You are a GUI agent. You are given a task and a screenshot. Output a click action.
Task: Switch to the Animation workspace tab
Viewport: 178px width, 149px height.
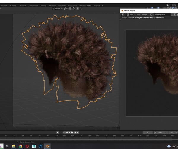click(x=52, y=5)
